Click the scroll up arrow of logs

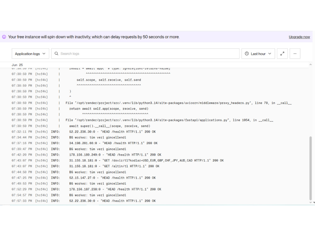click(x=311, y=65)
